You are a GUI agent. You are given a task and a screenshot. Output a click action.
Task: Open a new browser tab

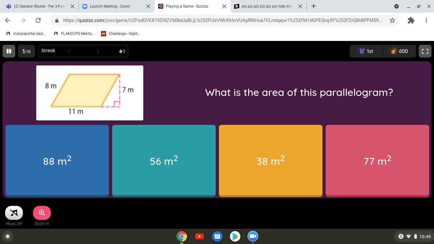(x=313, y=6)
